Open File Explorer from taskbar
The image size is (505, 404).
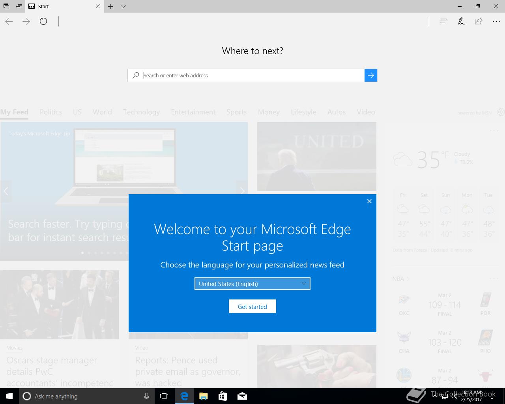203,396
